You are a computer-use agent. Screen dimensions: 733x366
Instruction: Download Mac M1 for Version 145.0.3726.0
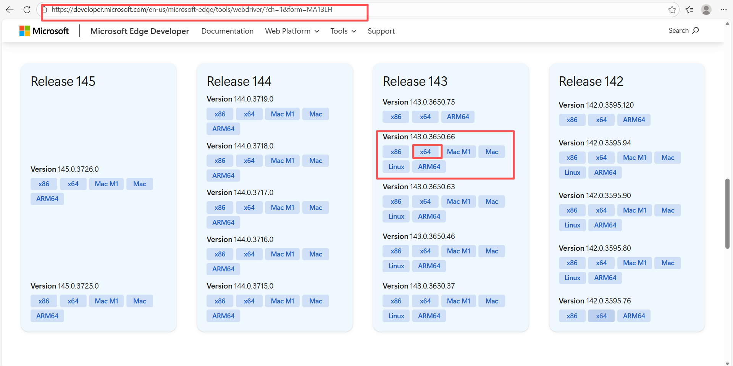tap(107, 184)
